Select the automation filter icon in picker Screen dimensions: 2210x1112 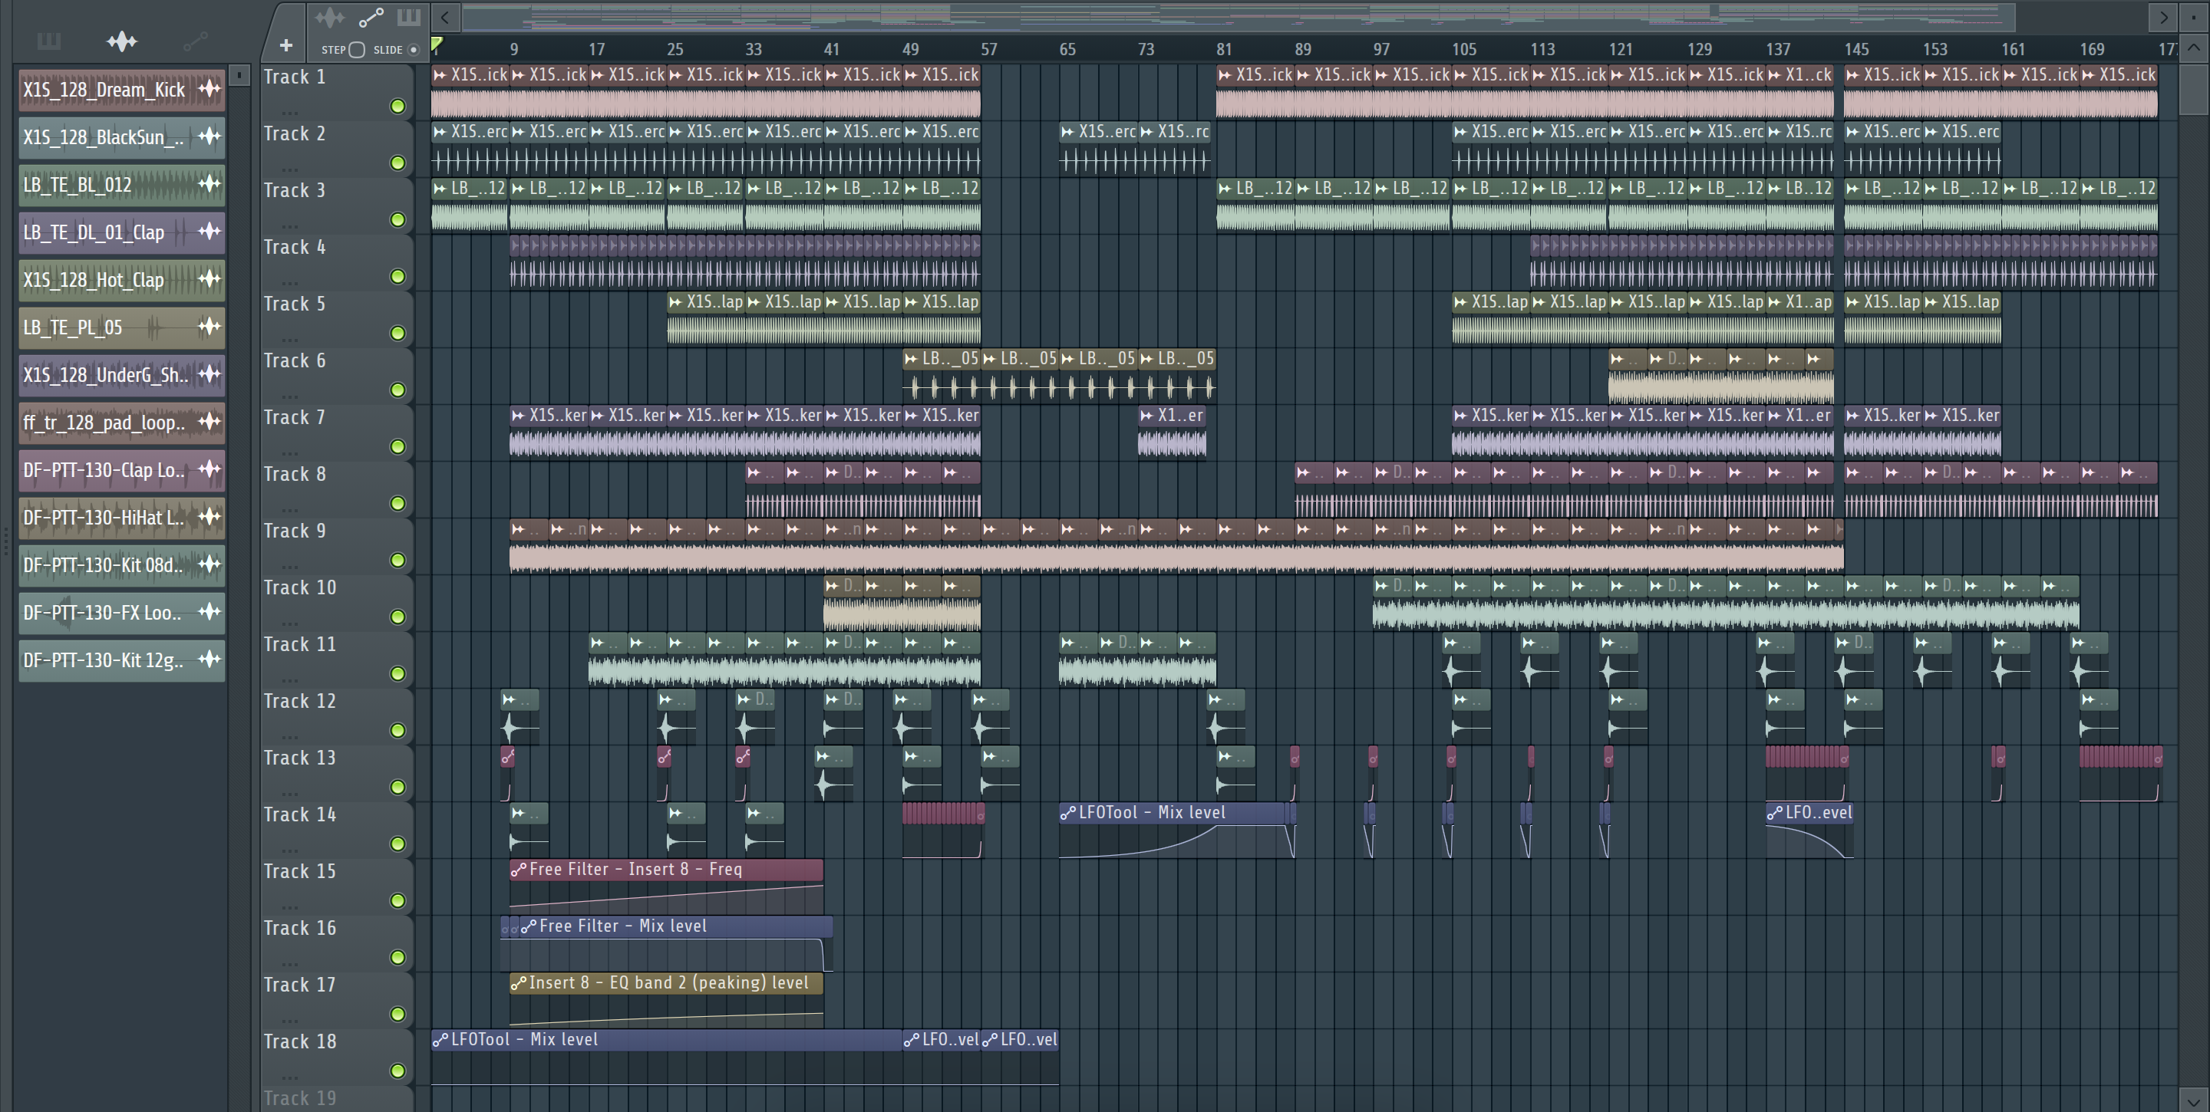click(x=195, y=41)
